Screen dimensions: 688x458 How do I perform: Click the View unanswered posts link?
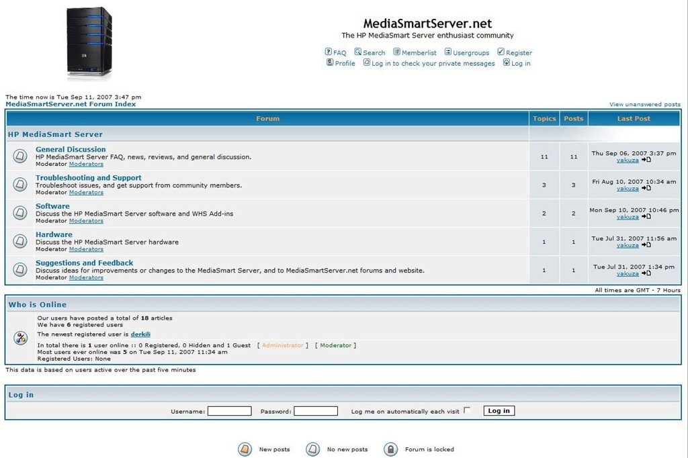click(644, 104)
